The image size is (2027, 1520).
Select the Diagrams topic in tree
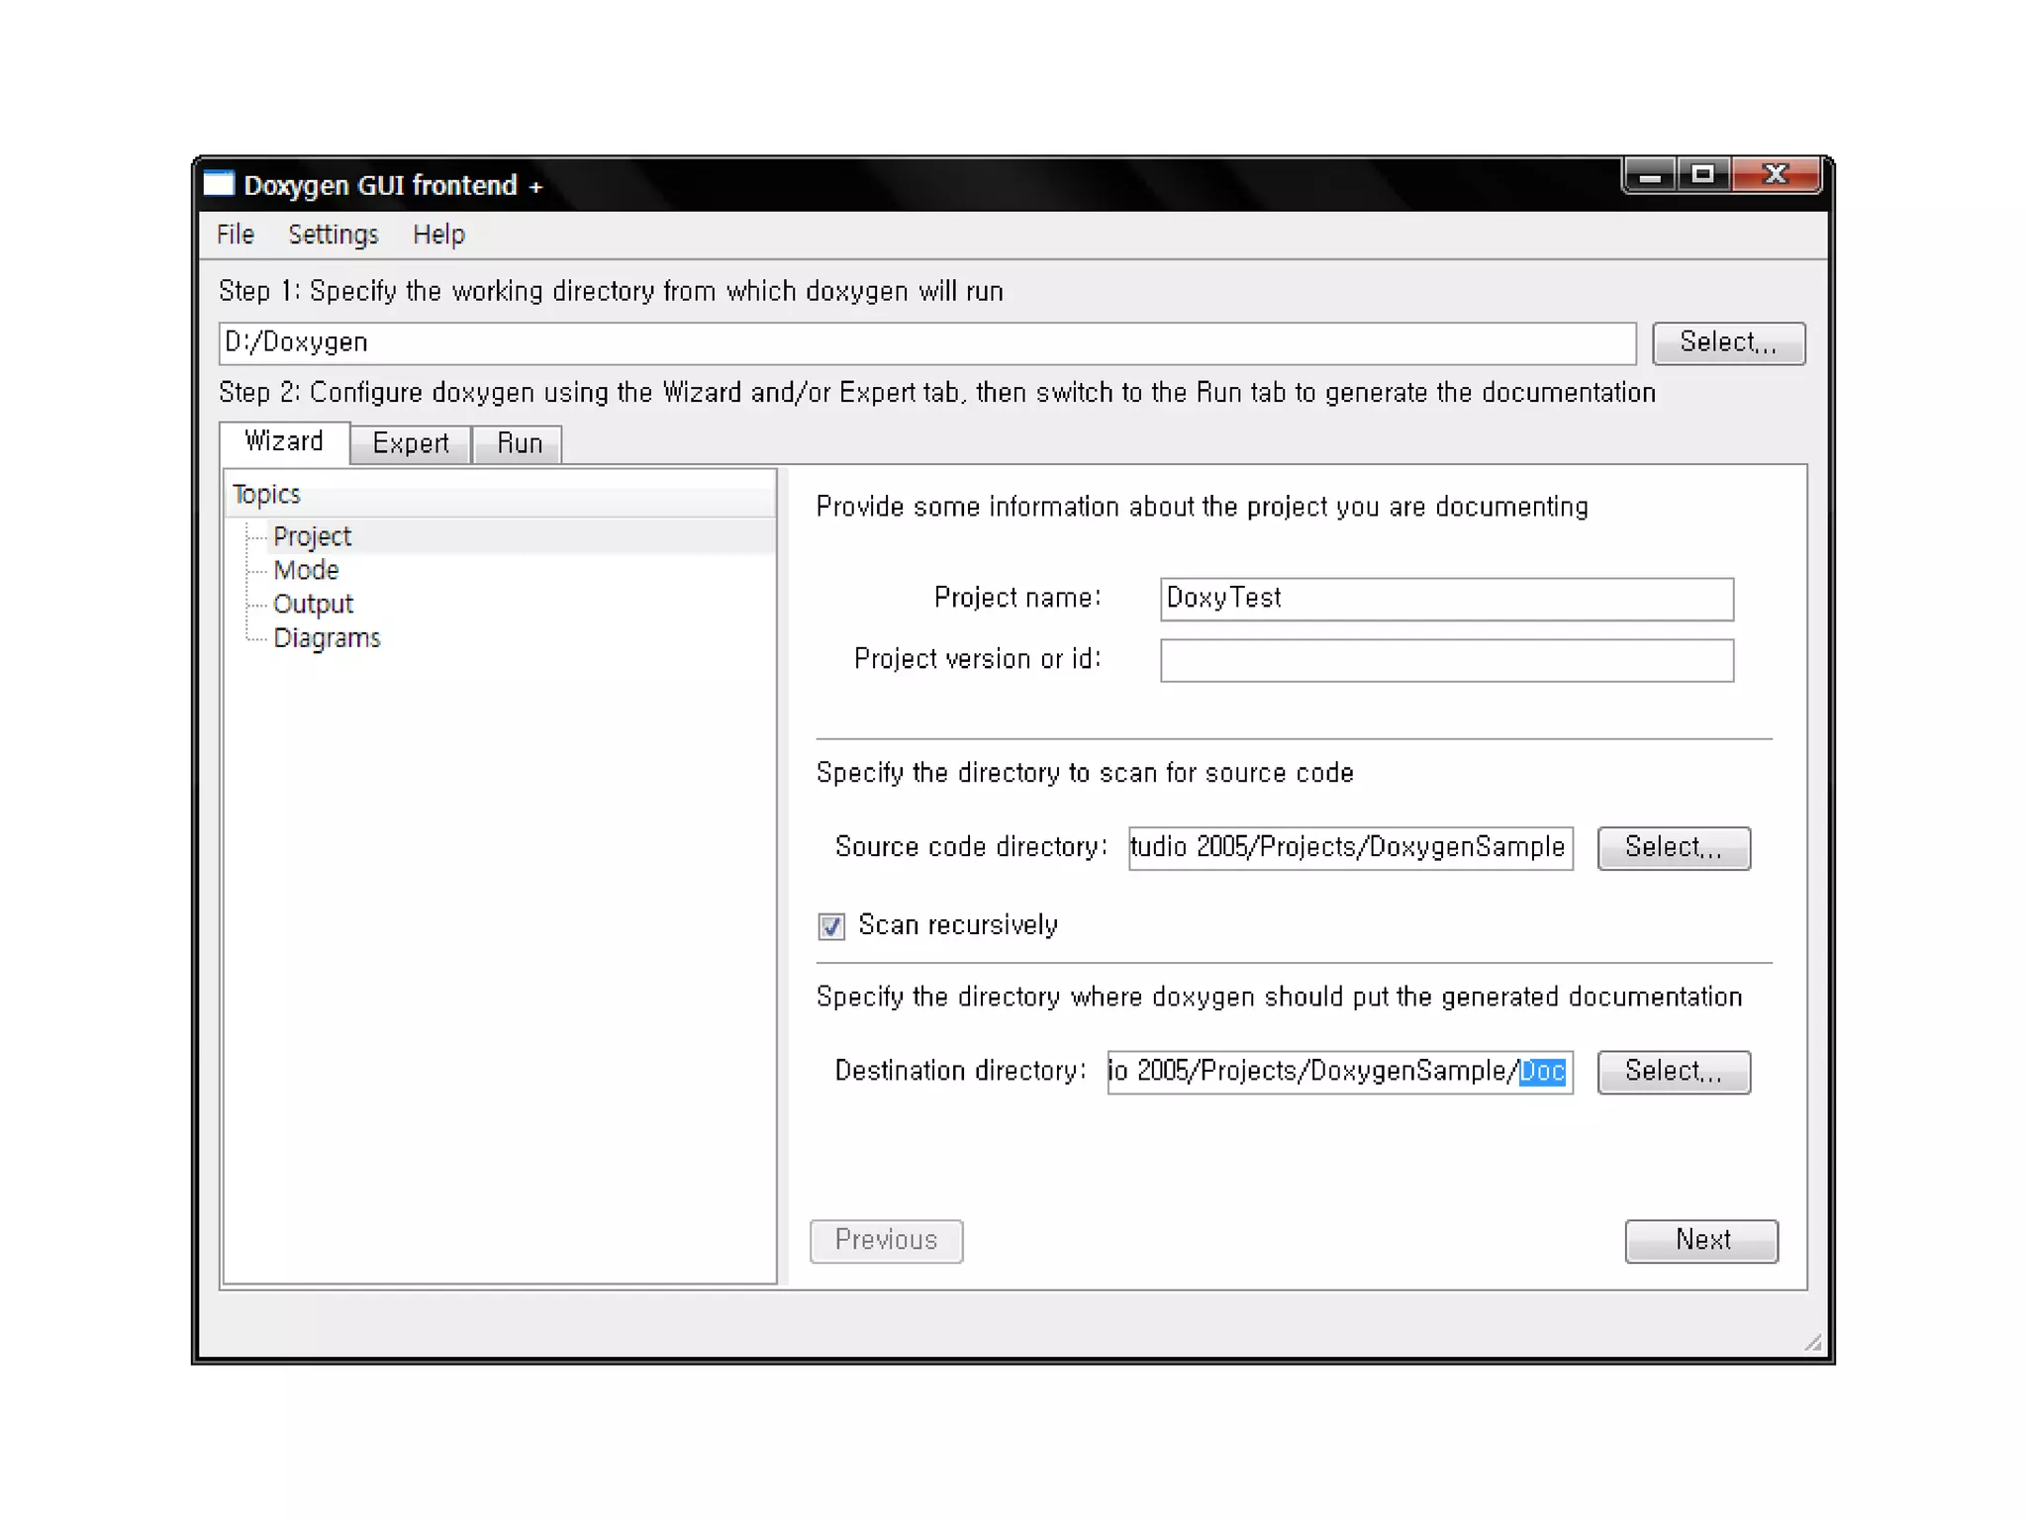(x=327, y=638)
